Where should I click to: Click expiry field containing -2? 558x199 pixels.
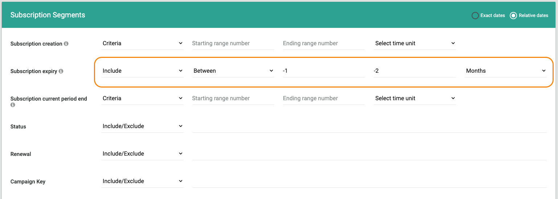(x=415, y=71)
